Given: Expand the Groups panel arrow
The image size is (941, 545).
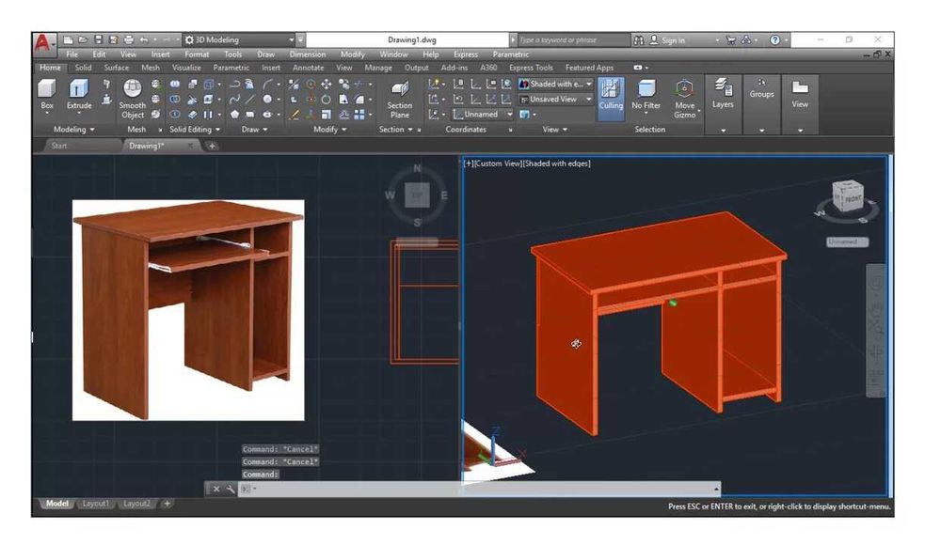Looking at the screenshot, I should tap(762, 130).
